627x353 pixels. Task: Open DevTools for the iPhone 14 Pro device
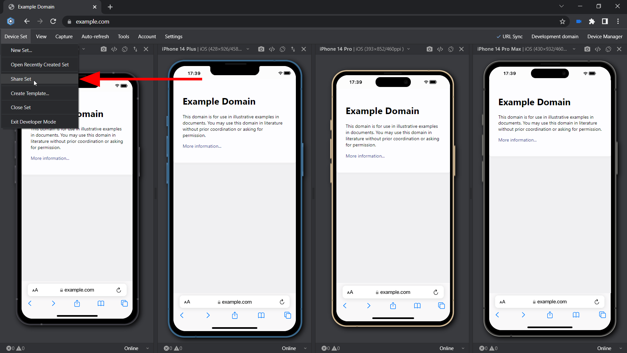[440, 49]
